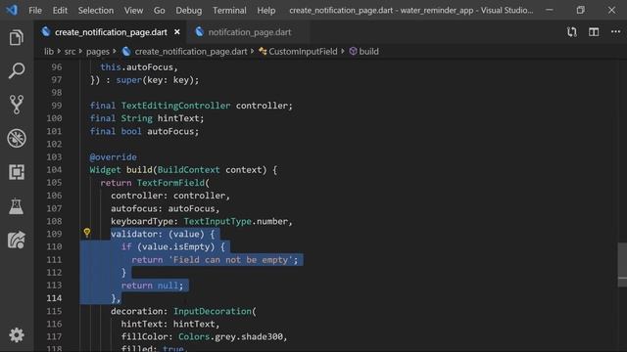Open the Search view
The width and height of the screenshot is (627, 352).
[x=16, y=70]
